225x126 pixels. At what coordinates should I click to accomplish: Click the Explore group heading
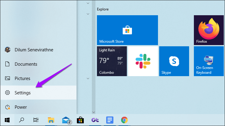[x=103, y=9]
